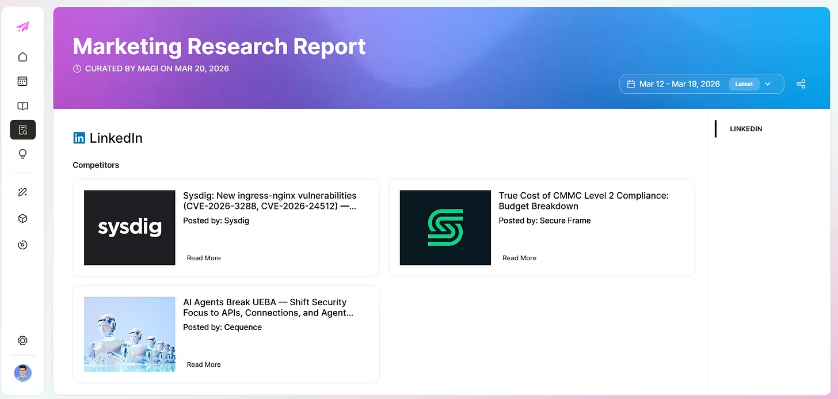Viewport: 838px width, 399px height.
Task: Click the clock icon beside curated text
Action: (x=77, y=69)
